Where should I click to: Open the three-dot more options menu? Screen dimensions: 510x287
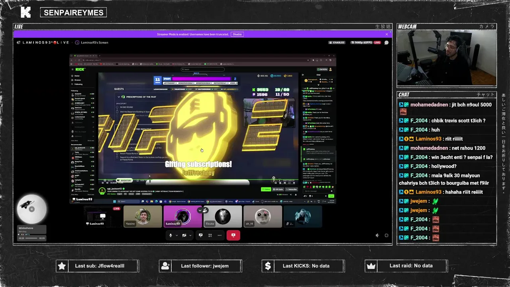[220, 235]
